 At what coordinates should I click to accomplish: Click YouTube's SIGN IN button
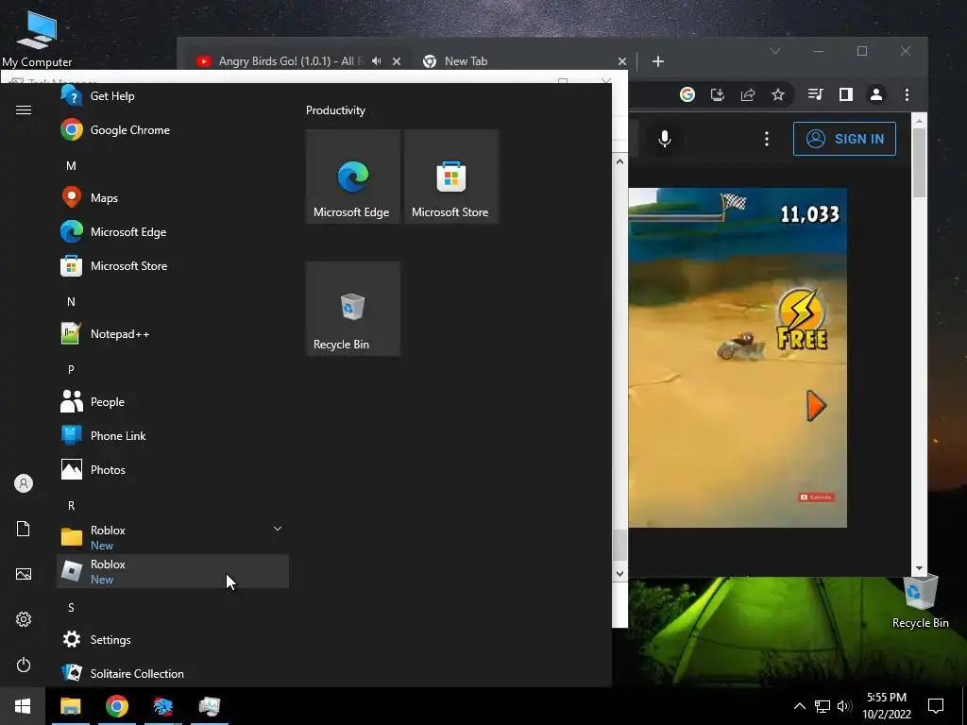point(844,139)
